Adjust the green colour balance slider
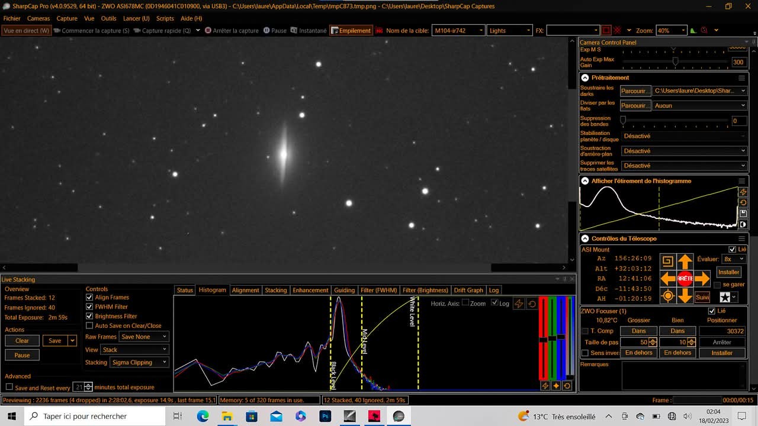This screenshot has width=758, height=426. point(552,338)
